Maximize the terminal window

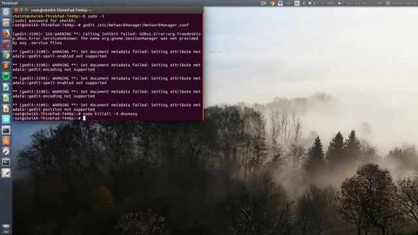[x=26, y=10]
